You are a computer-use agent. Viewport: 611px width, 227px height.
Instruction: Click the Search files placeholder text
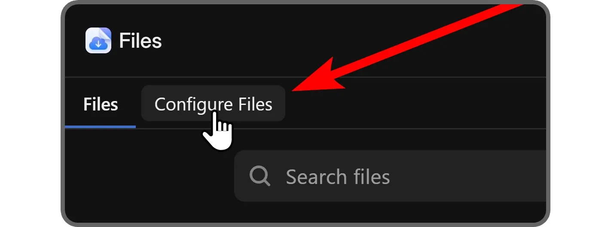coord(338,177)
